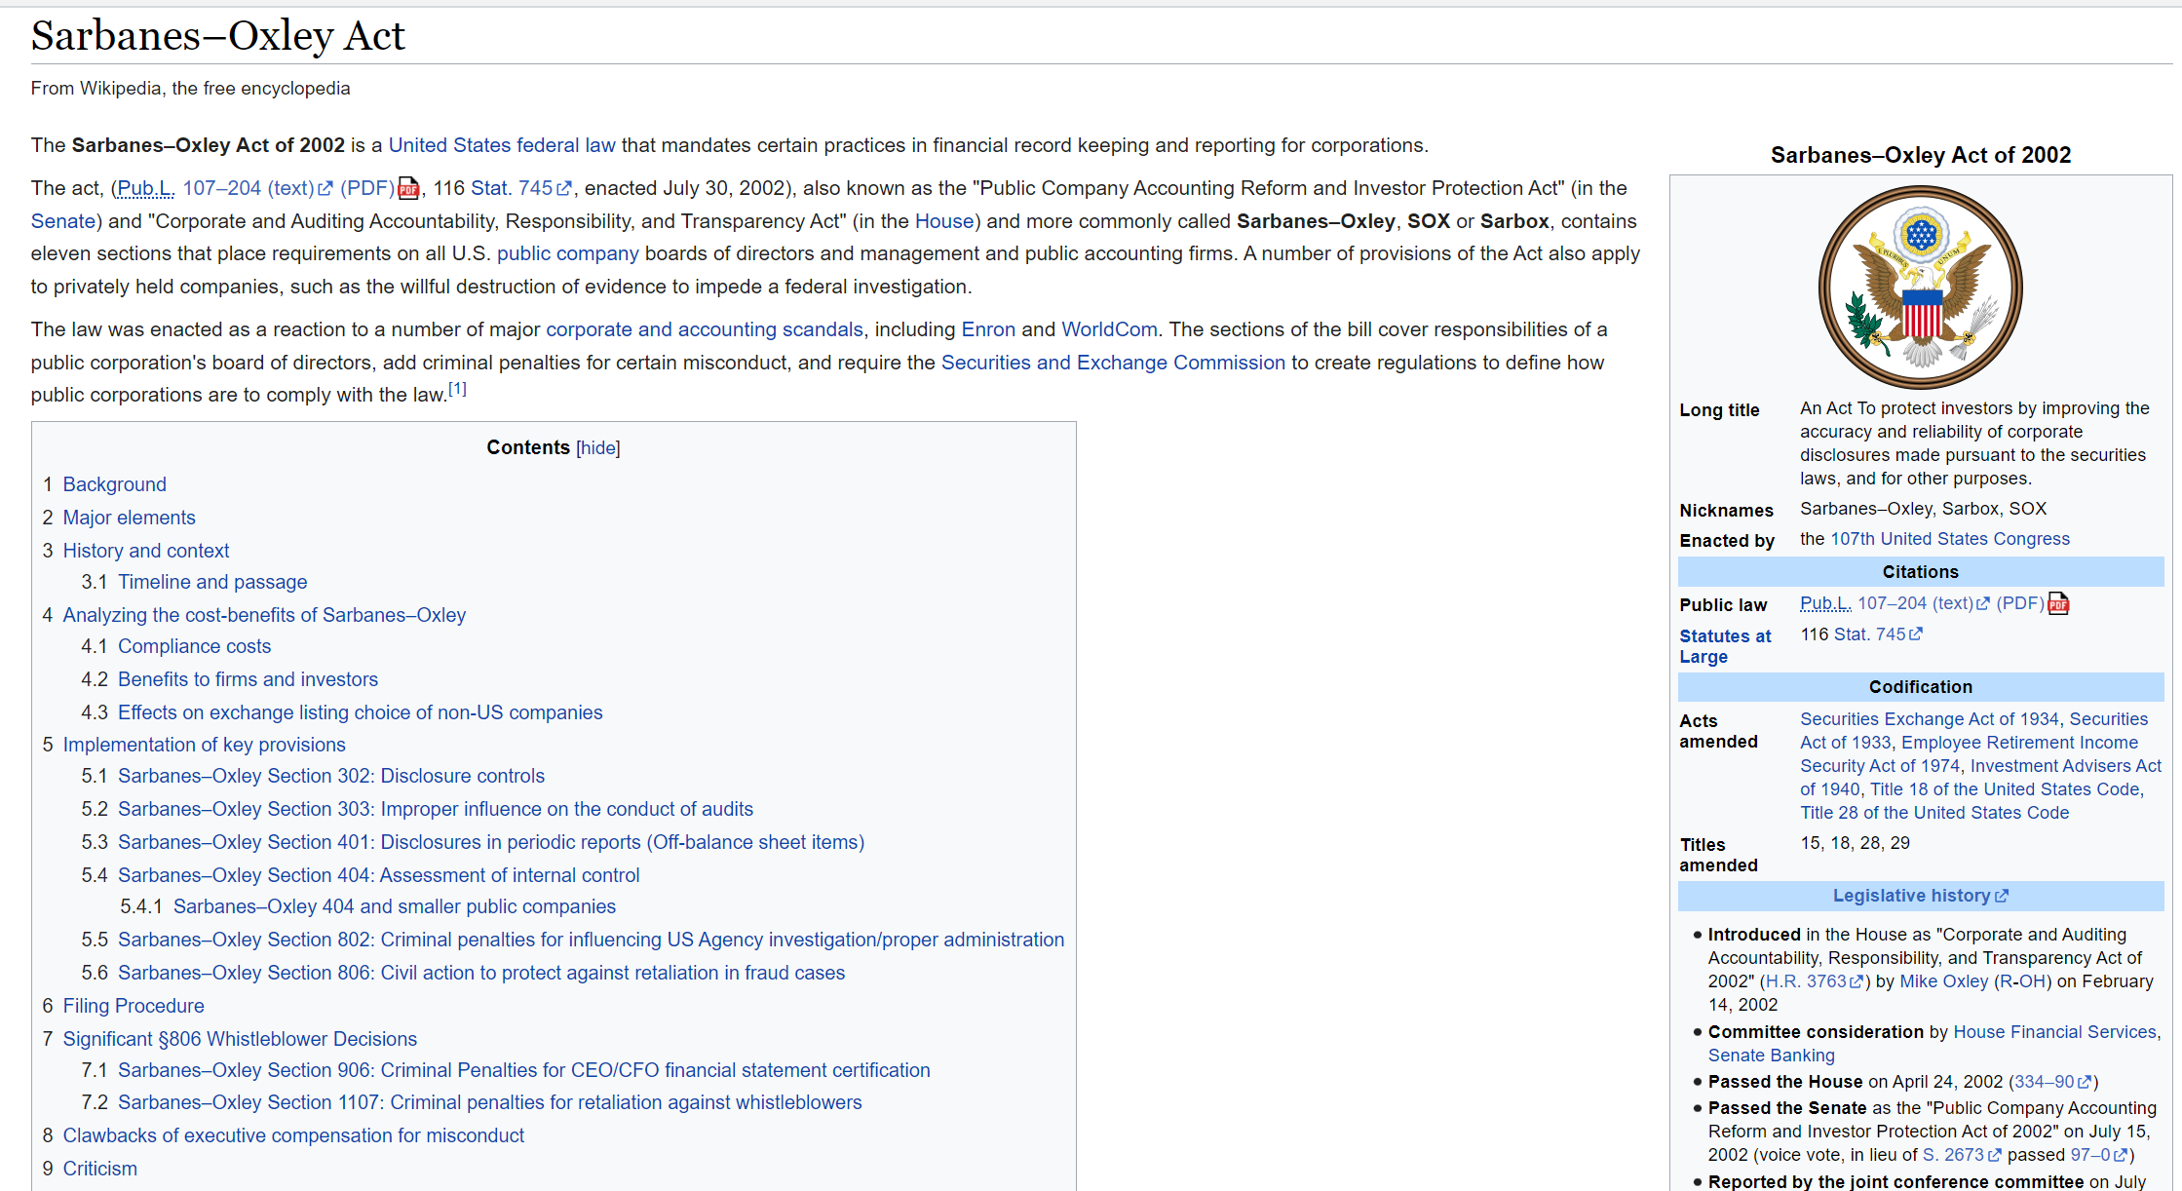Jump to Analyzing the cost-benefits section

click(x=264, y=615)
